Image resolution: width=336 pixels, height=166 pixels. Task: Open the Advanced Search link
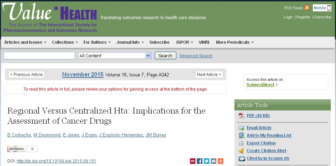click(196, 56)
